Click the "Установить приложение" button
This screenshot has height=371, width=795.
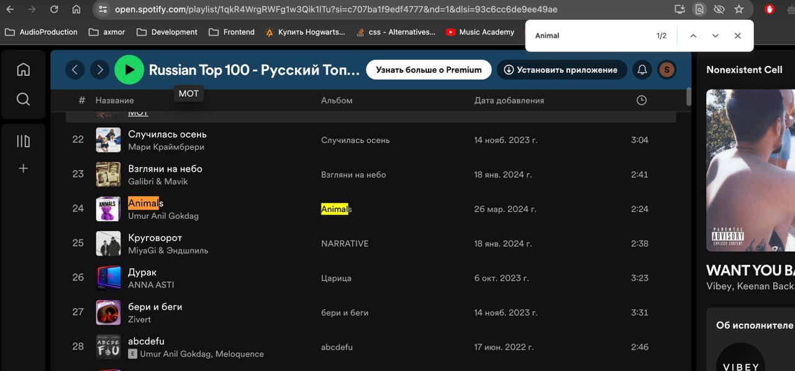tap(561, 70)
